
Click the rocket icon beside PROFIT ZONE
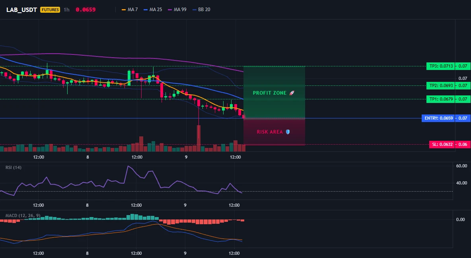(292, 93)
